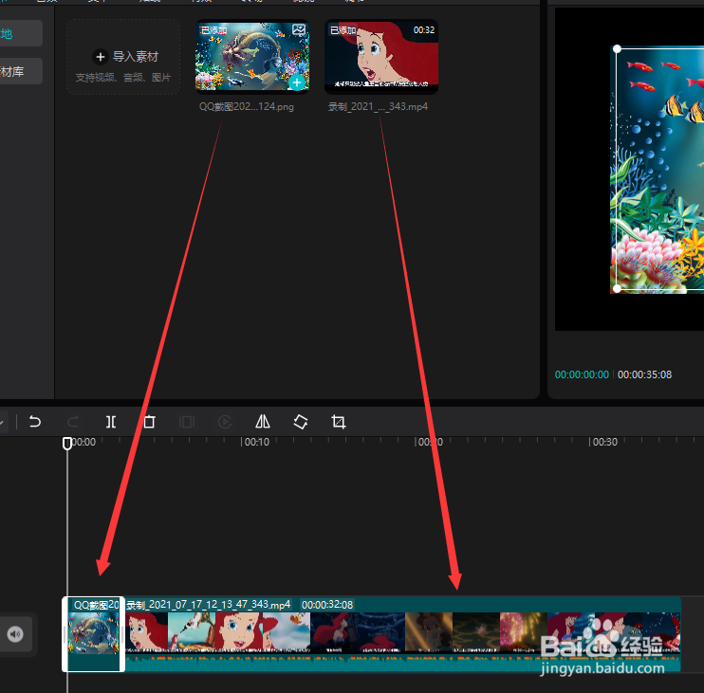704x693 pixels.
Task: Click the playhead handle at 00:00
Action: tap(67, 444)
